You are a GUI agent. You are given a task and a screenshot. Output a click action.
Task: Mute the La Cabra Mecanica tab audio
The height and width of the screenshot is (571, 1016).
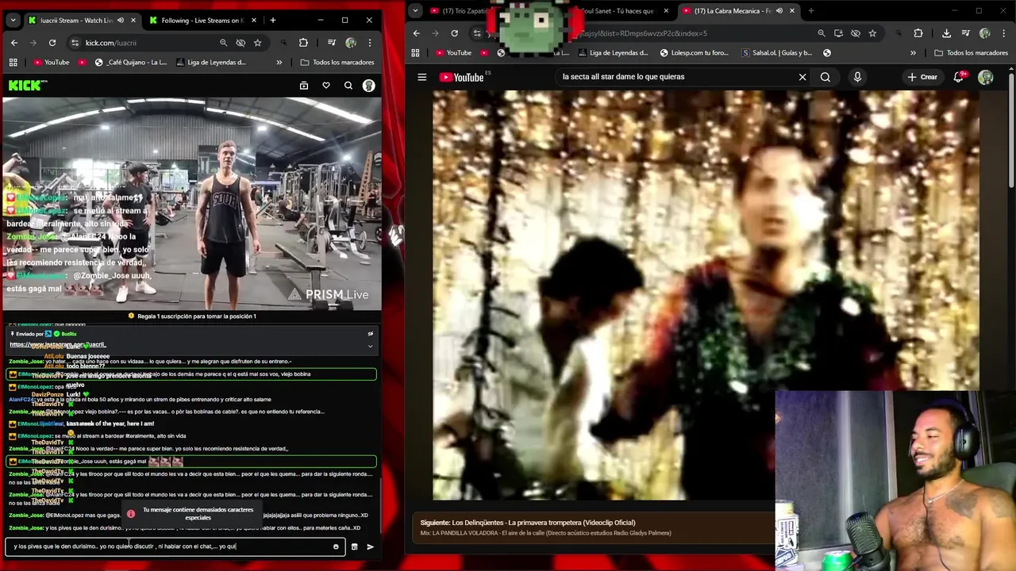[779, 11]
